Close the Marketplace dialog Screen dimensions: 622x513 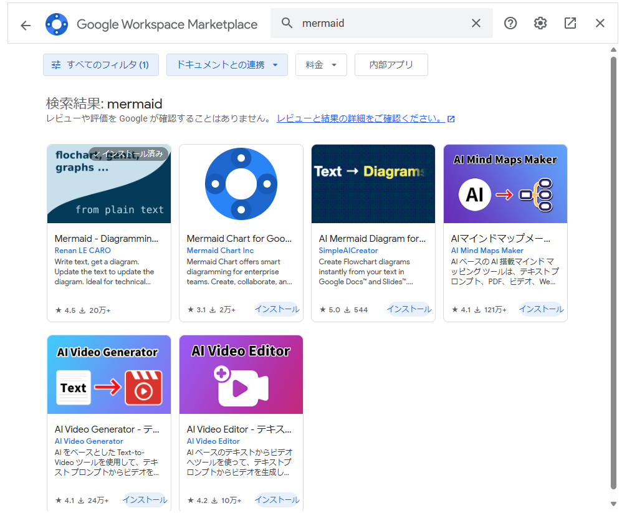point(600,24)
